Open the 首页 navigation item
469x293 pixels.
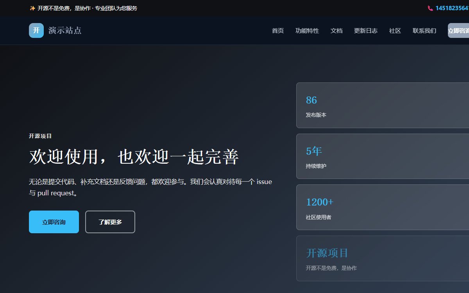(x=278, y=30)
